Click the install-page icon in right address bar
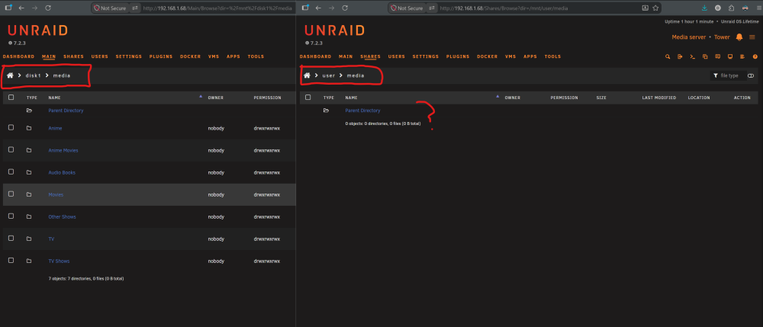 pos(645,8)
